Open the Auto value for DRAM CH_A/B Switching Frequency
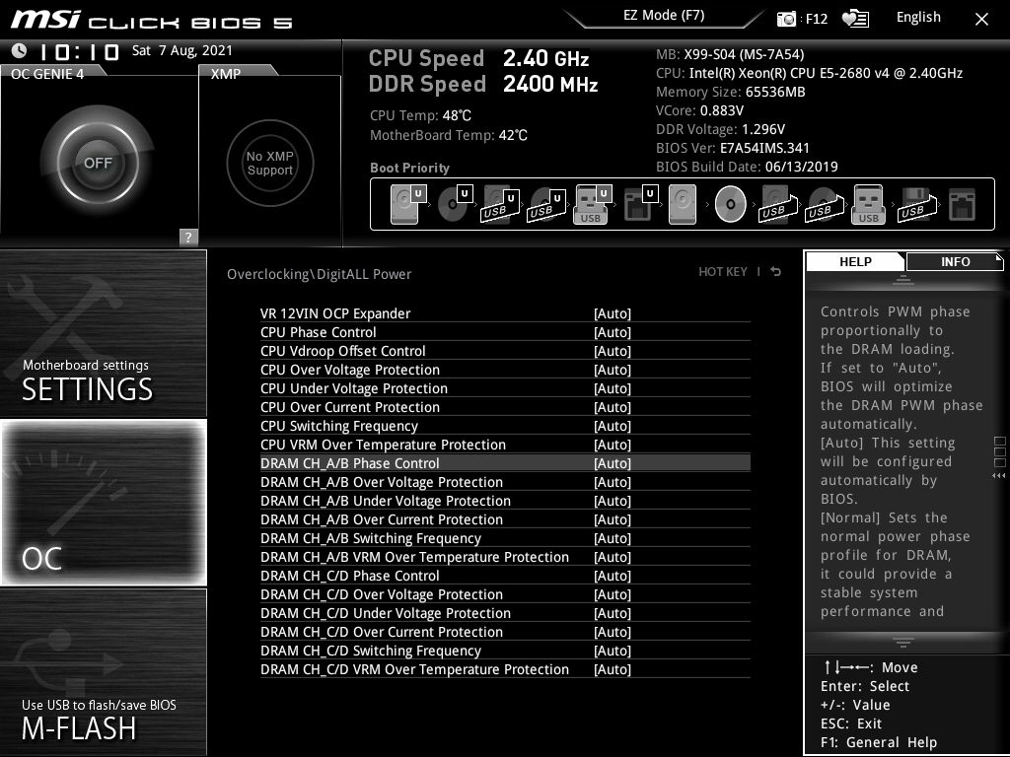 point(612,538)
